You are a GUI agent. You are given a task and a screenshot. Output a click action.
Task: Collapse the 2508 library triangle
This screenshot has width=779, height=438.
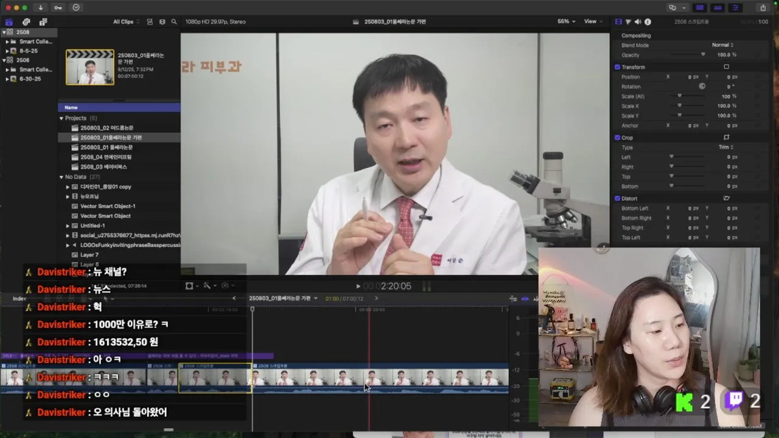point(4,32)
